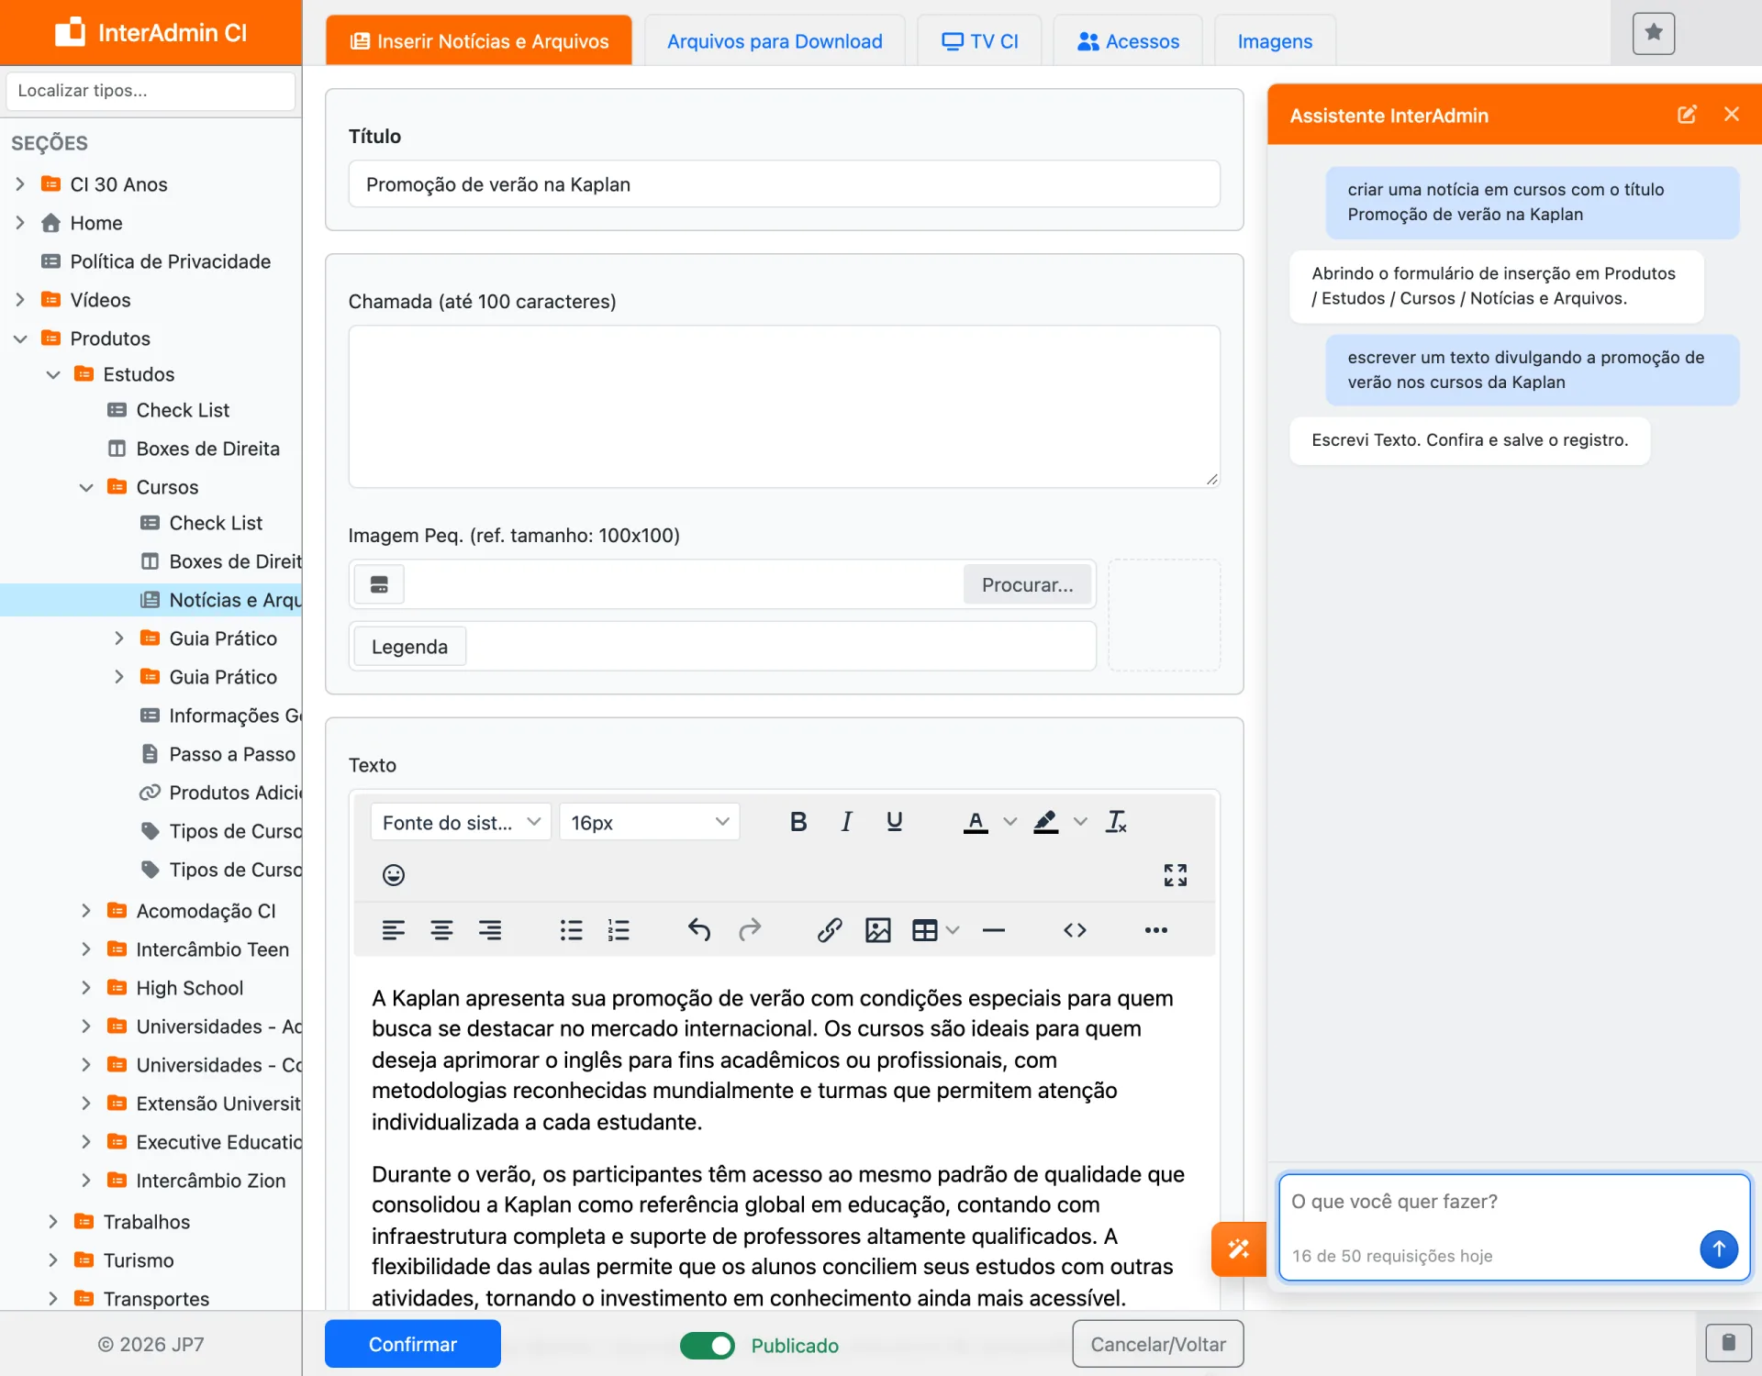Viewport: 1762px width, 1376px height.
Task: Expand the CI 30 Anos section
Action: [x=20, y=184]
